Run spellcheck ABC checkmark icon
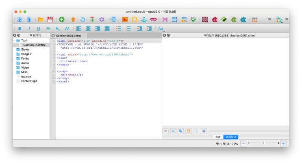Image resolution: width=302 pixels, height=164 pixels. tap(193, 19)
